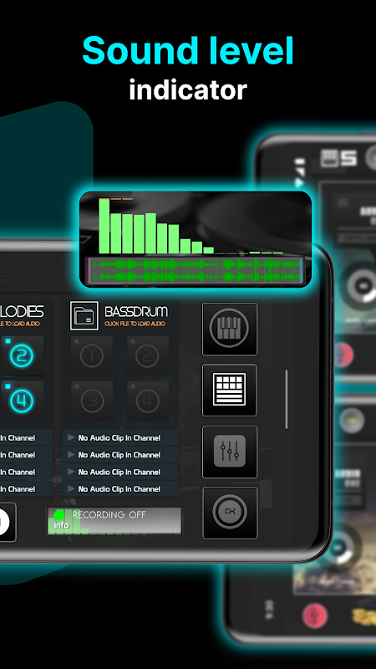The width and height of the screenshot is (376, 669).
Task: Click the Bassdrum folder load icon
Action: [x=84, y=316]
